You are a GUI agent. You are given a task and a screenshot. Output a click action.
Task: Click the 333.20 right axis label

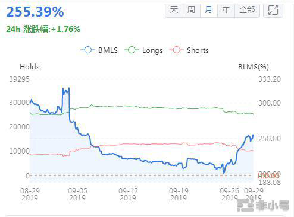[x=270, y=79]
